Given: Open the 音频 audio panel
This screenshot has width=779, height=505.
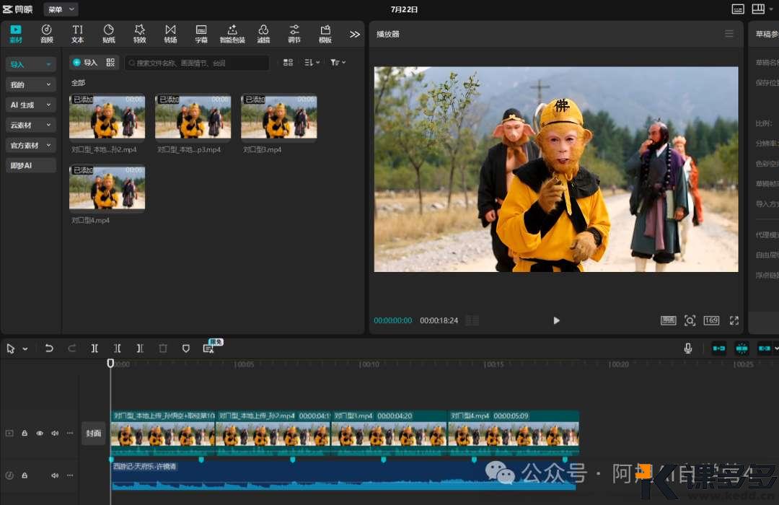Looking at the screenshot, I should click(x=47, y=34).
